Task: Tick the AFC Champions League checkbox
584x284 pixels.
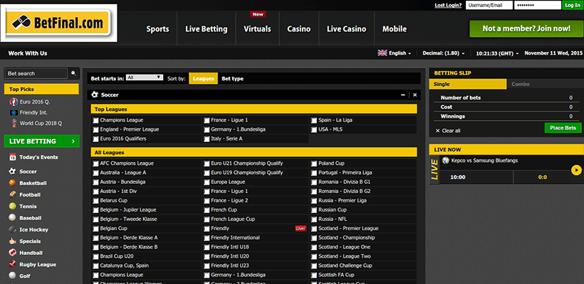Action: click(95, 163)
